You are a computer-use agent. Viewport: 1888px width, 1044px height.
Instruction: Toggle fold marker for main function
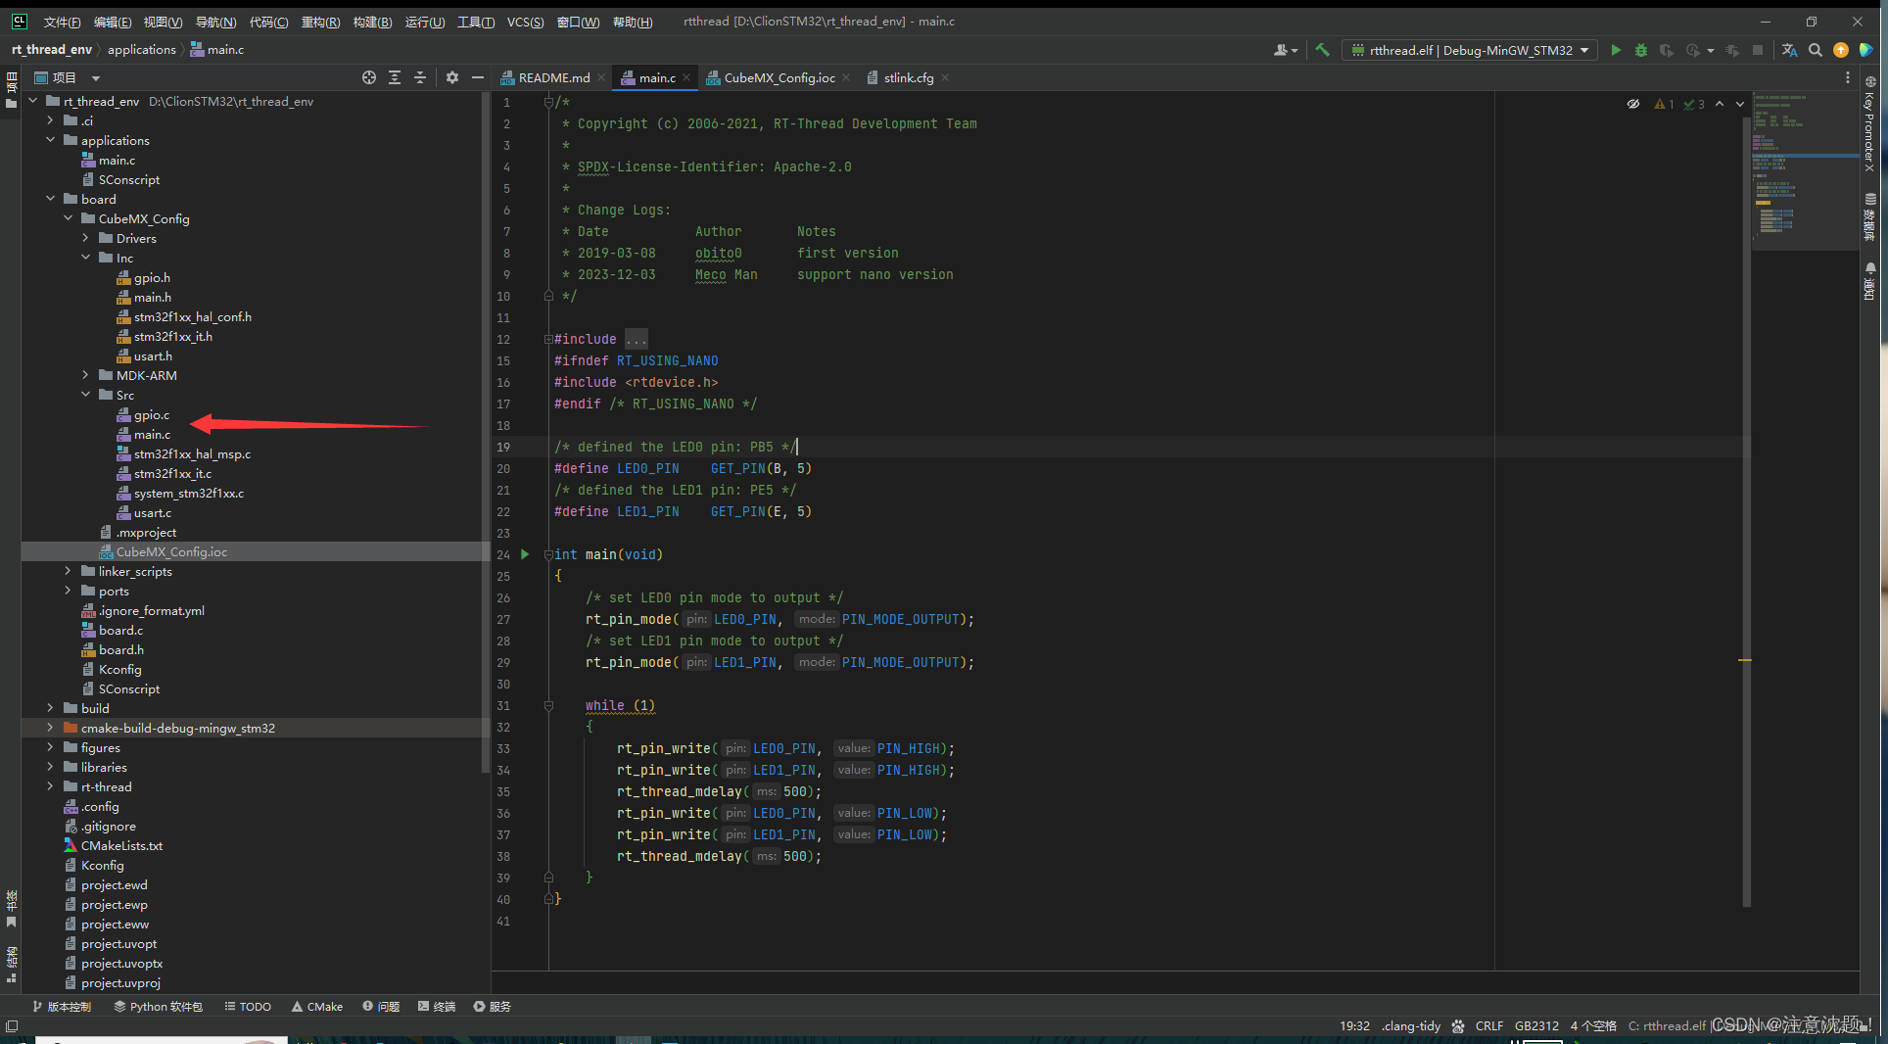(548, 554)
